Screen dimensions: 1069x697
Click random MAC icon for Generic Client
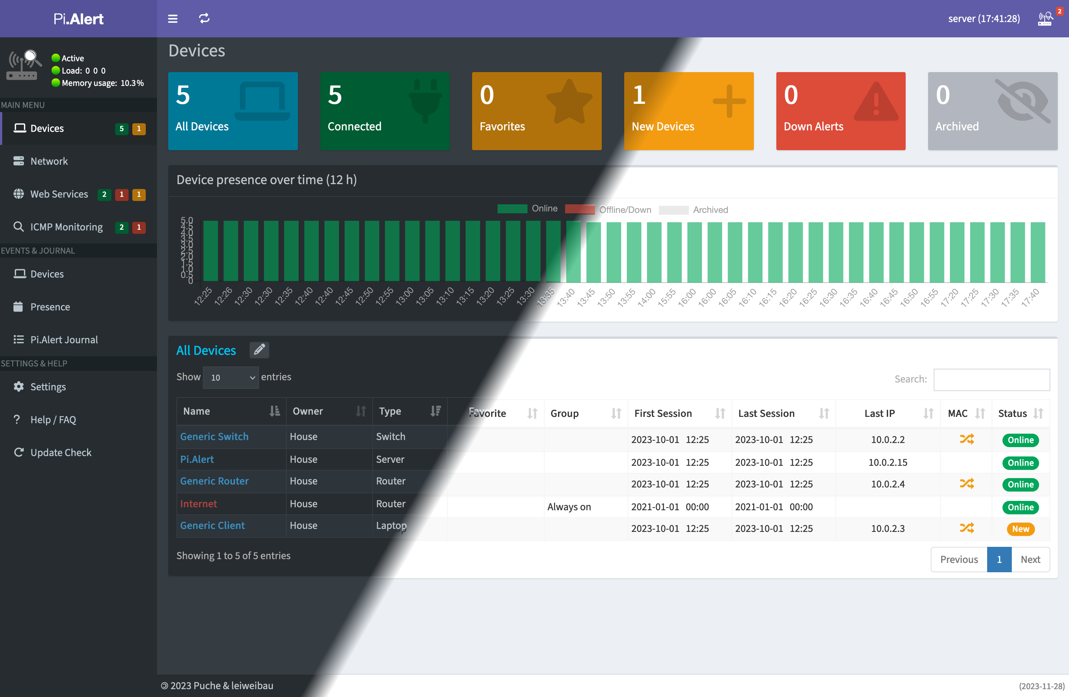coord(966,528)
